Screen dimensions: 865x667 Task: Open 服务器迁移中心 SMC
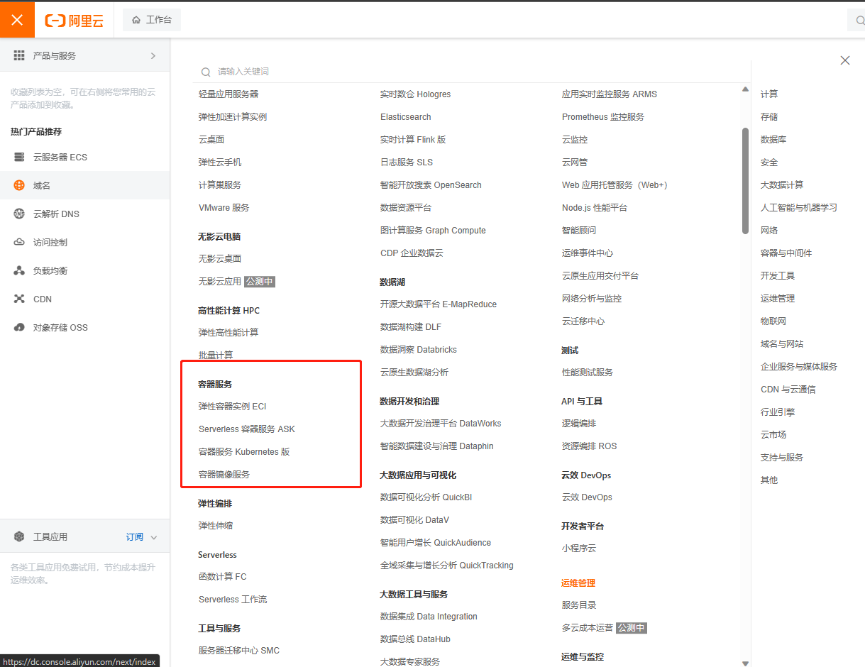click(239, 650)
